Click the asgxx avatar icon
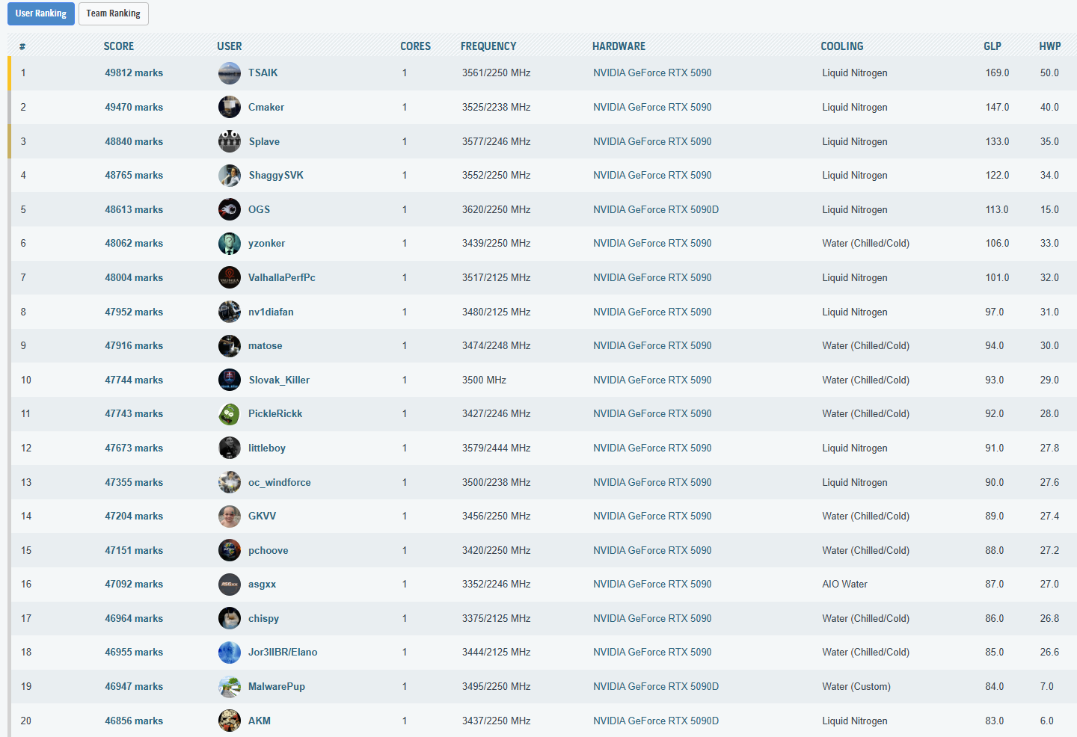Viewport: 1077px width, 737px height. 229,585
